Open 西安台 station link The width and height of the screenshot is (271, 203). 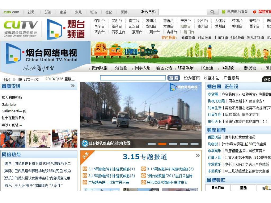click(100, 32)
